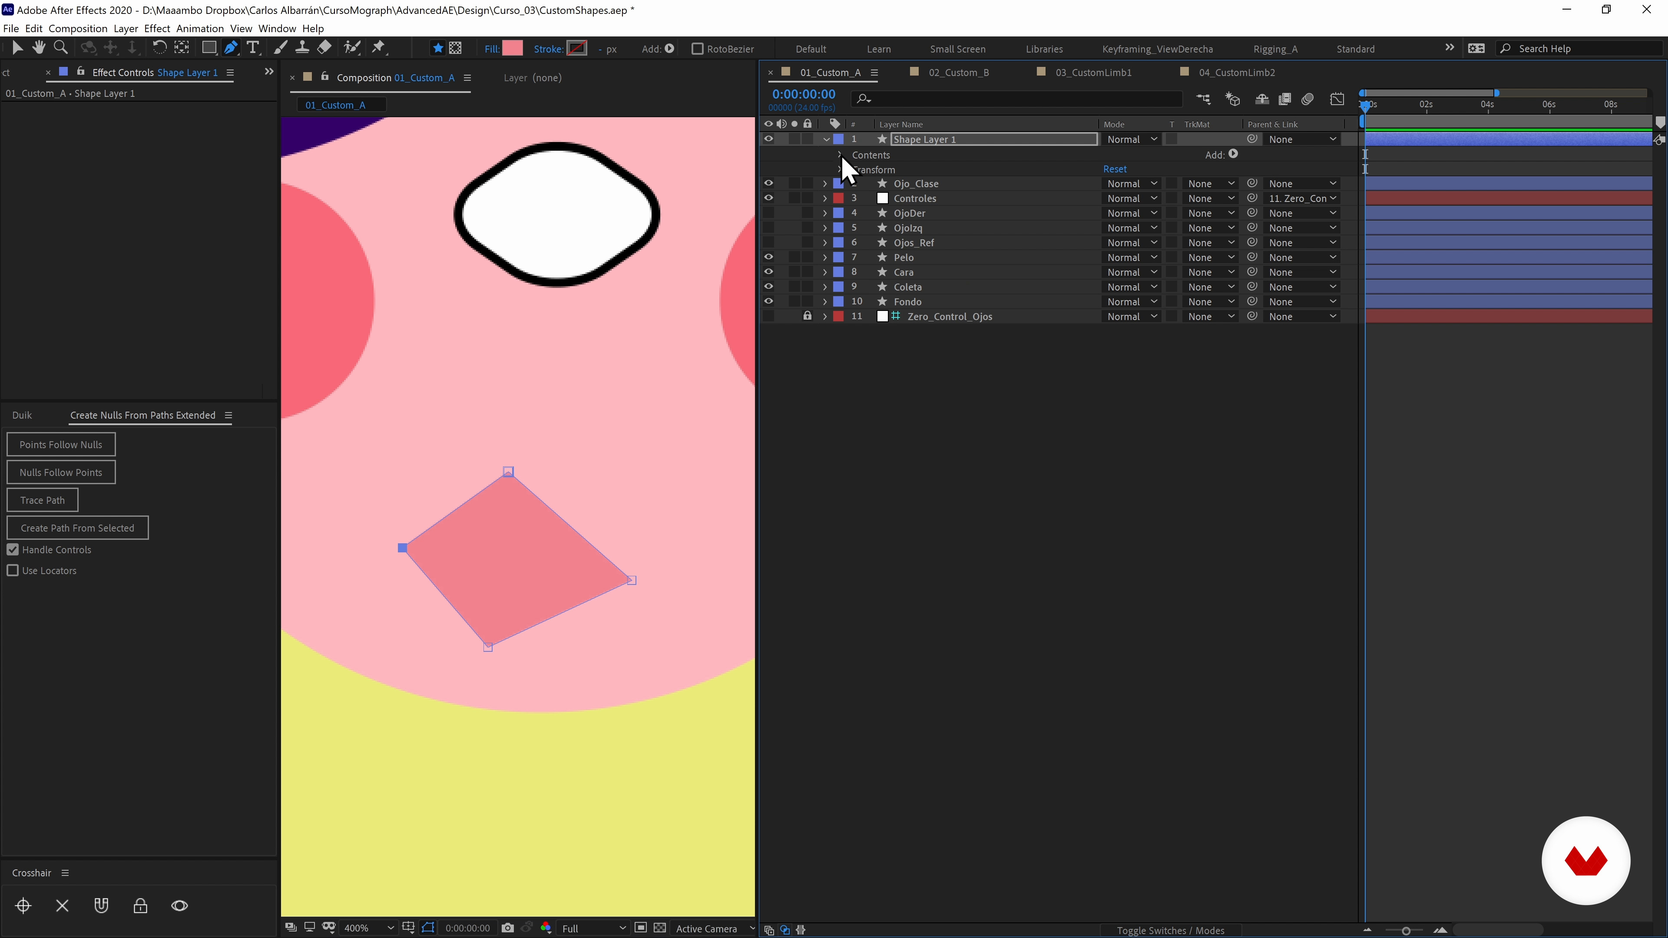Select the Selection arrow tool
This screenshot has width=1668, height=938.
[x=17, y=48]
